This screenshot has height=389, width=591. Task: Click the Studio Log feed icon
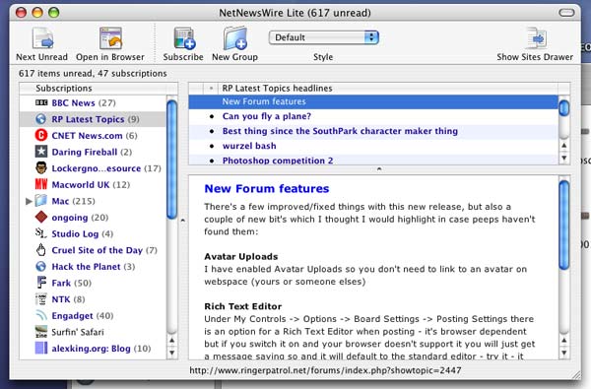click(40, 233)
